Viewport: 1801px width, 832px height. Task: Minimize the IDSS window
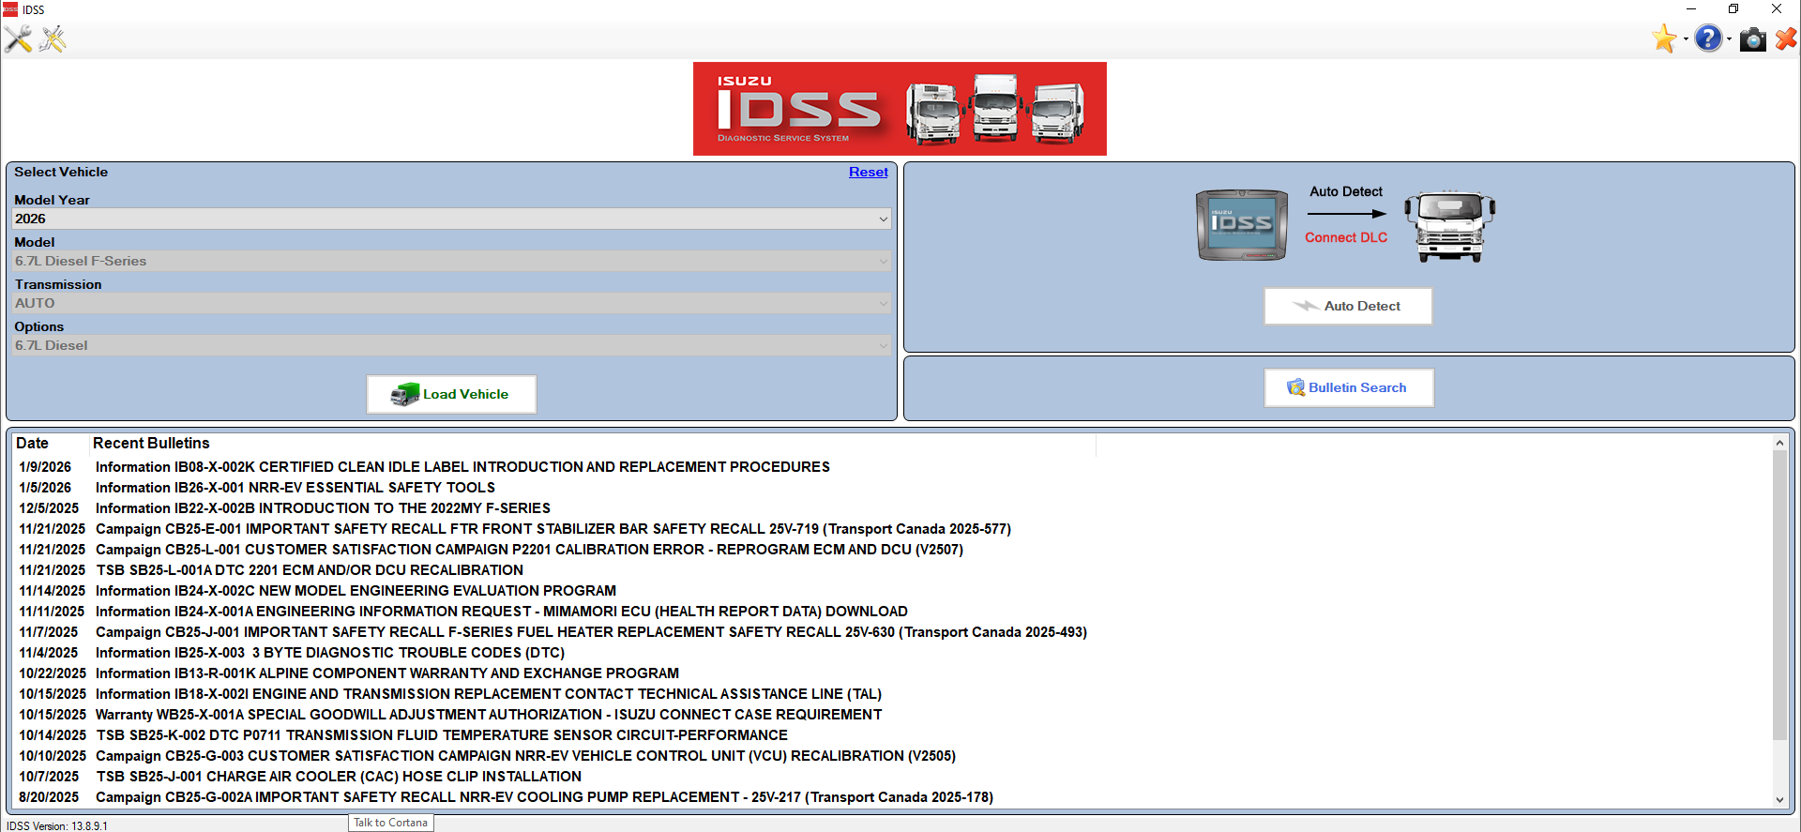[x=1690, y=9]
